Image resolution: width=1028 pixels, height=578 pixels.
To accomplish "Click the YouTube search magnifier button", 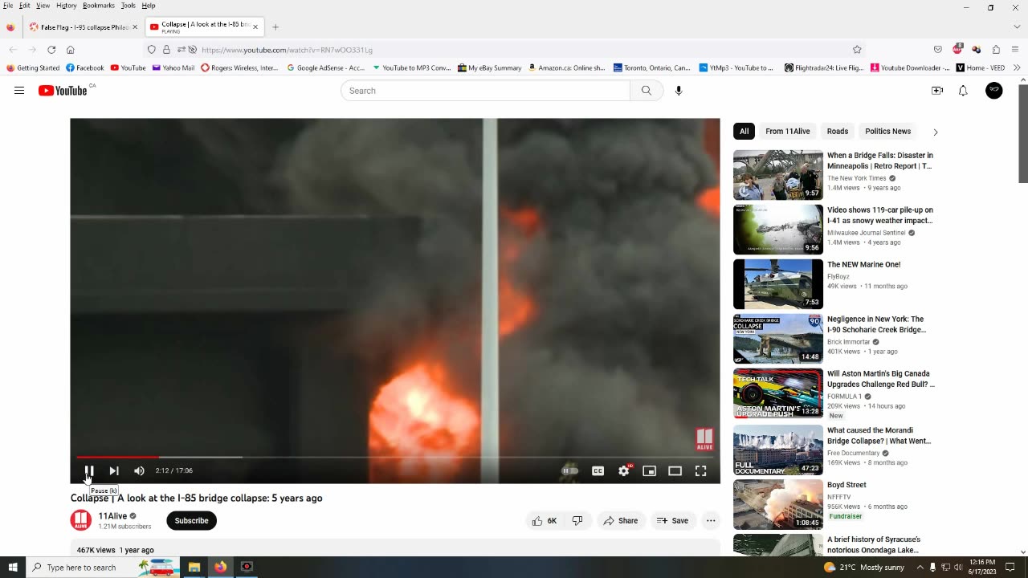I will click(647, 91).
